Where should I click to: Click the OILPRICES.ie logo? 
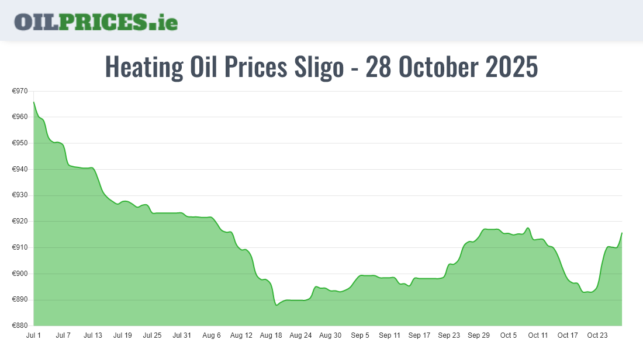click(x=96, y=22)
